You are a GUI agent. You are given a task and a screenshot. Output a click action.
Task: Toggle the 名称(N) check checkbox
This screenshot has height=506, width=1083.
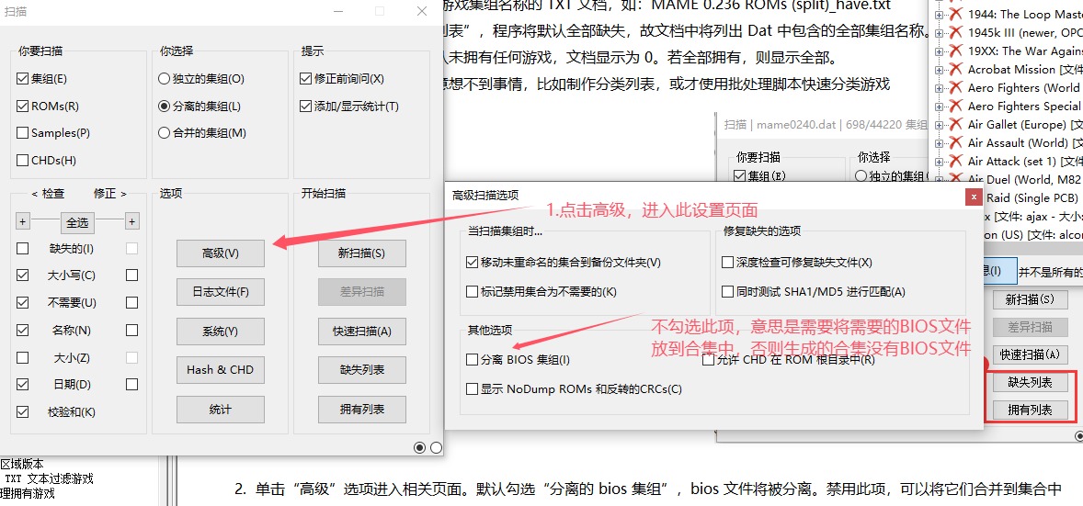point(23,330)
